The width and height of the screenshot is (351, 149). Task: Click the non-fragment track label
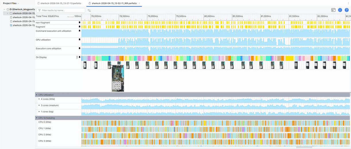pos(43,23)
